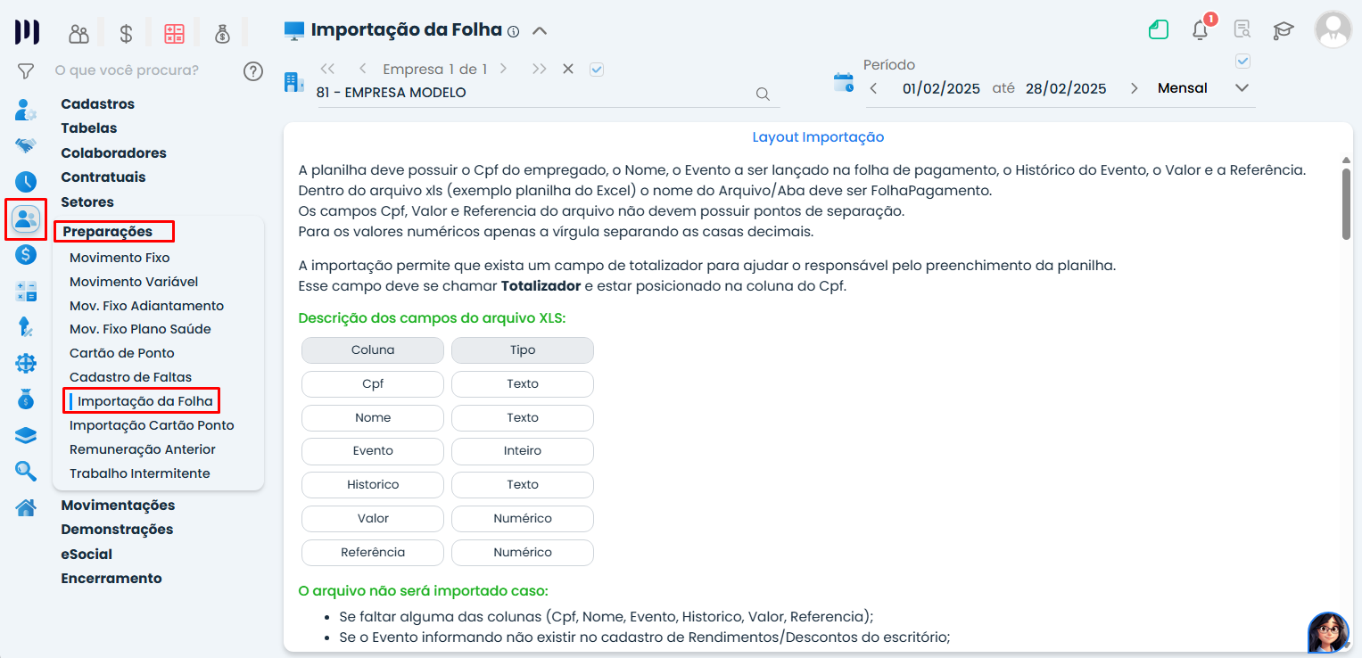
Task: Click the notification bell icon
Action: pyautogui.click(x=1200, y=30)
